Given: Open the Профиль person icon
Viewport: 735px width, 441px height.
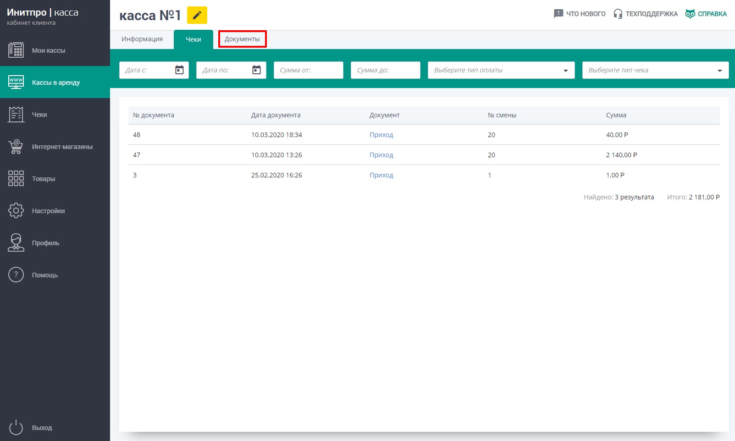Looking at the screenshot, I should (16, 243).
